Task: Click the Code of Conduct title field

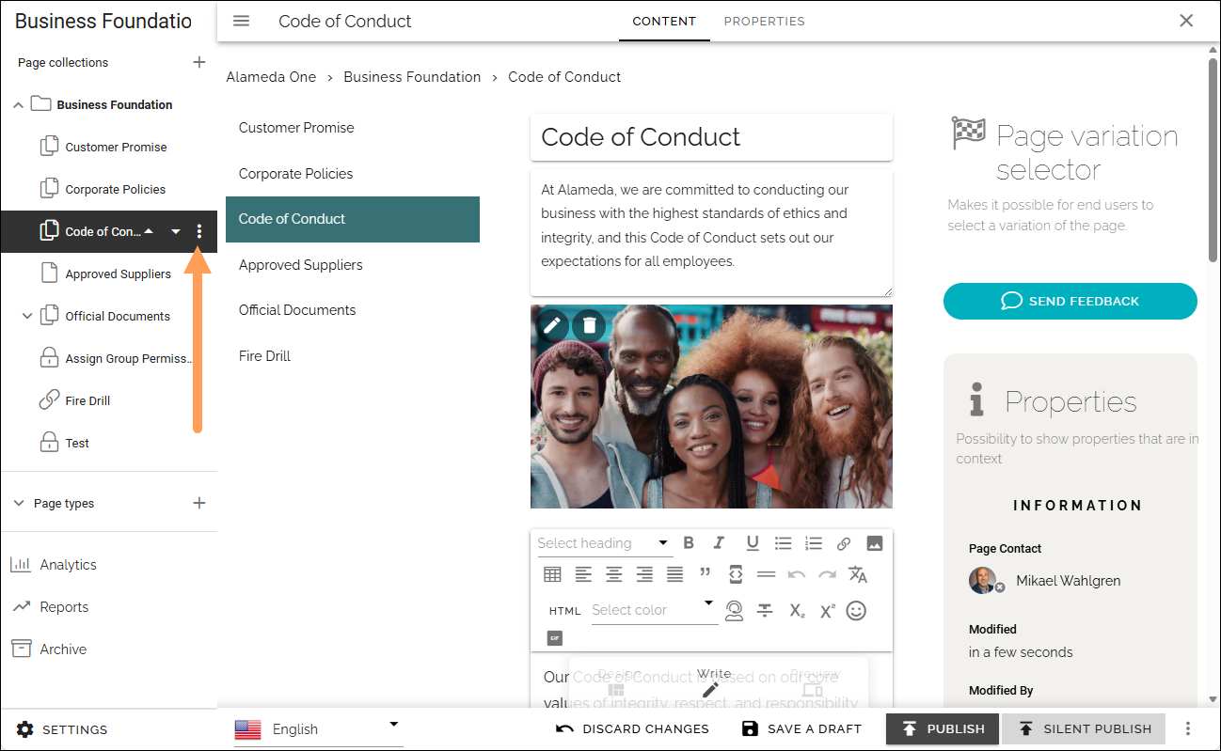Action: point(711,137)
